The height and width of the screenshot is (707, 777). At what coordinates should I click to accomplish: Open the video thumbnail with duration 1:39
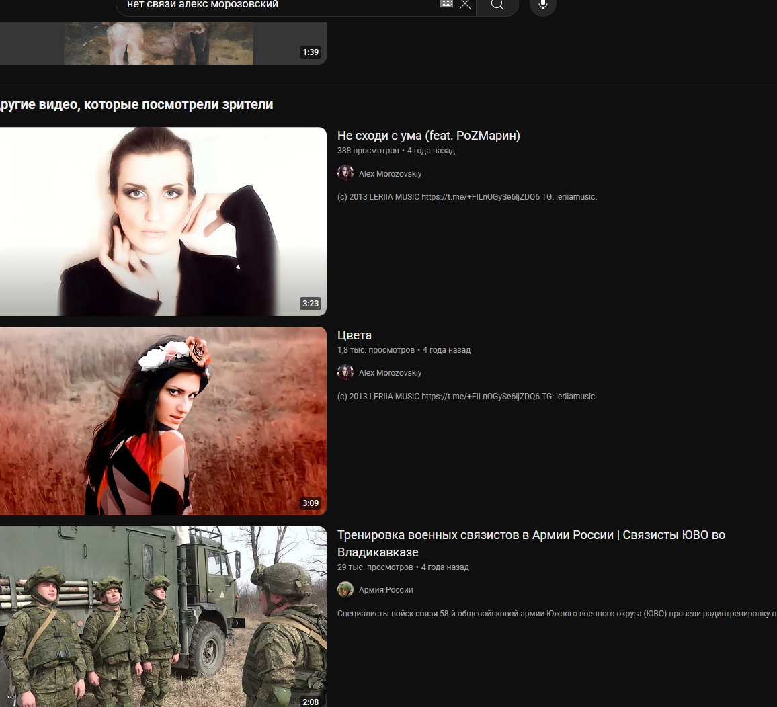point(163,43)
